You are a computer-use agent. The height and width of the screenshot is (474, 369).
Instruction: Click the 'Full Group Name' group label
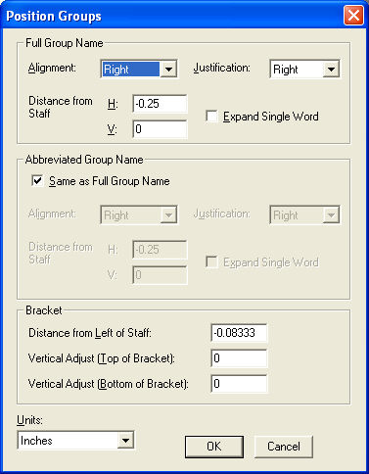[65, 43]
